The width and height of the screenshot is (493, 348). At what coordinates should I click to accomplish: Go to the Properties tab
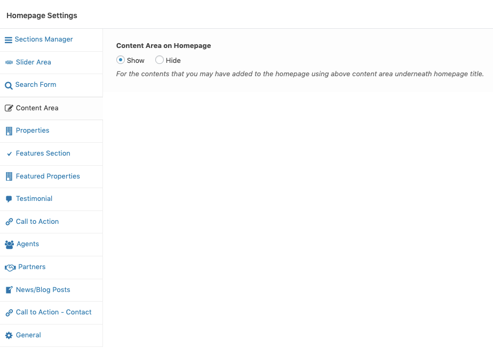51,131
